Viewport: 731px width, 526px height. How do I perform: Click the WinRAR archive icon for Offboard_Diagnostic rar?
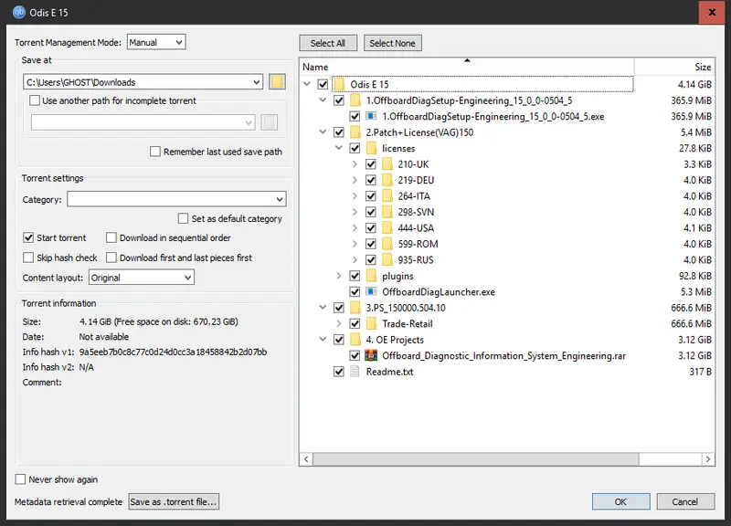(371, 355)
